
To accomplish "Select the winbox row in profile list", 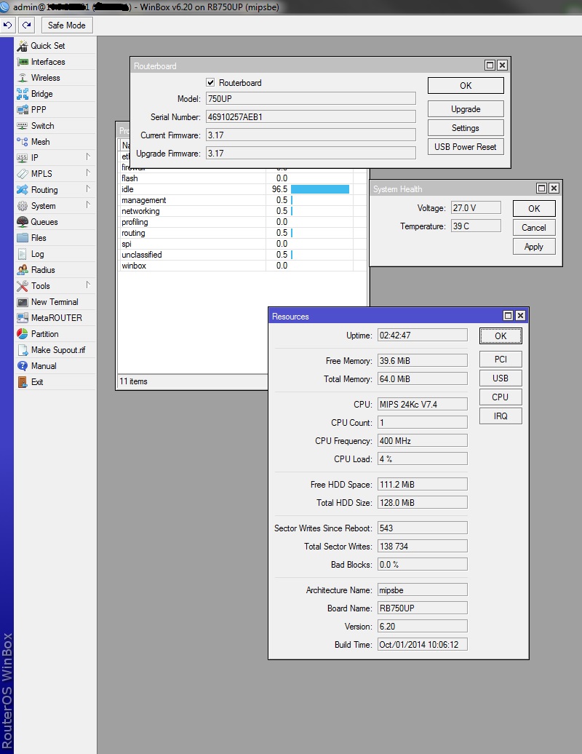I will [x=242, y=266].
